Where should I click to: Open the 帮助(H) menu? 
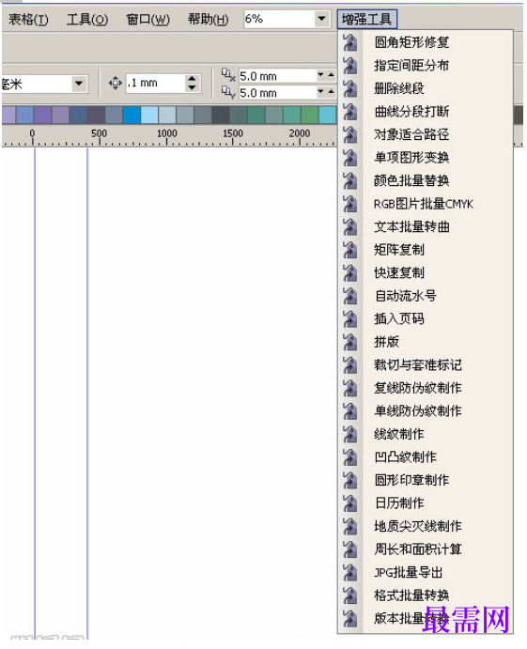click(x=208, y=20)
